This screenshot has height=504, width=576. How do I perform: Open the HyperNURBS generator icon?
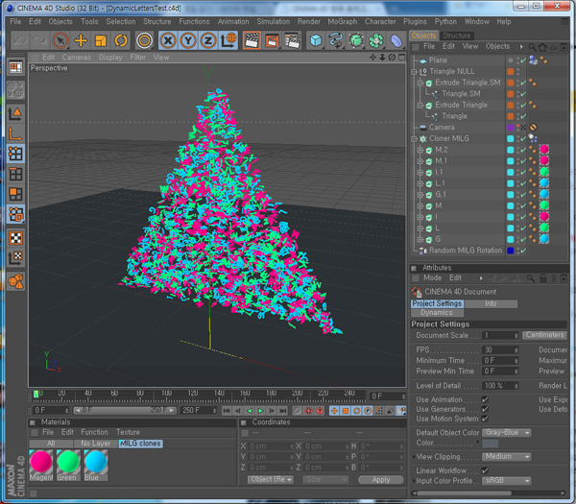tap(355, 40)
